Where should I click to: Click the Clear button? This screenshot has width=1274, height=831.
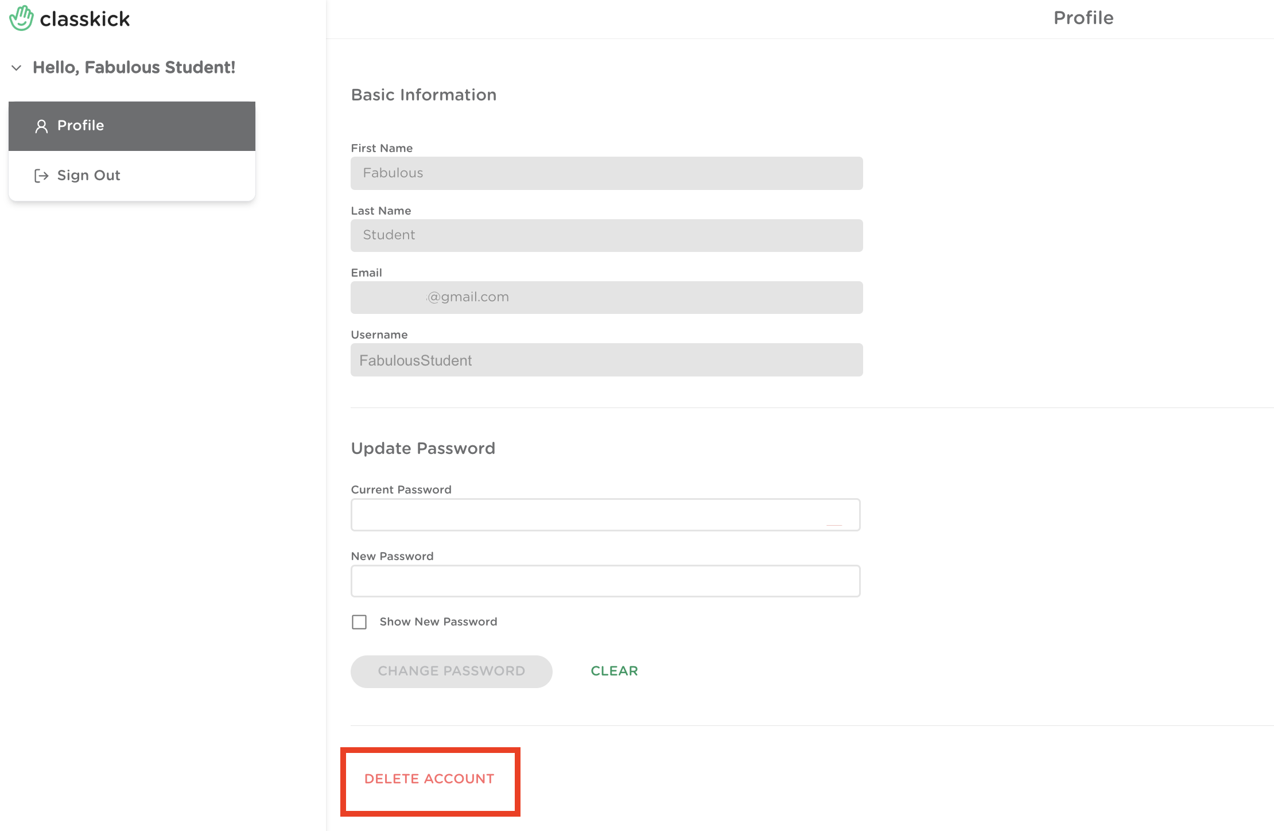point(615,671)
